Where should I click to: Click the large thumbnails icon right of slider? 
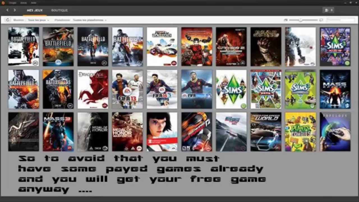(321, 20)
